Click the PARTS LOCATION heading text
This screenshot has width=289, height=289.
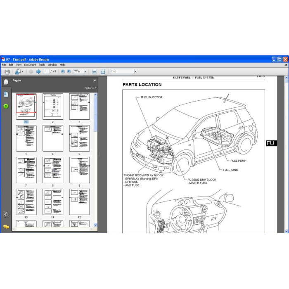click(142, 85)
